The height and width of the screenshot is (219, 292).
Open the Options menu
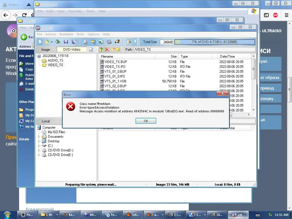(94, 34)
